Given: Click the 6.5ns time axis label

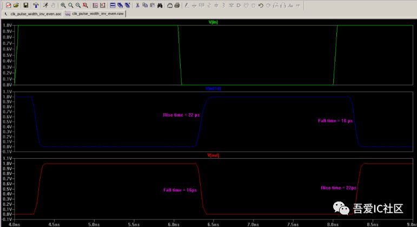Looking at the screenshot, I should pos(213,224).
